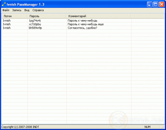Sort by the Комментарий column header
Viewport: 166px width, 130px height.
[99, 16]
